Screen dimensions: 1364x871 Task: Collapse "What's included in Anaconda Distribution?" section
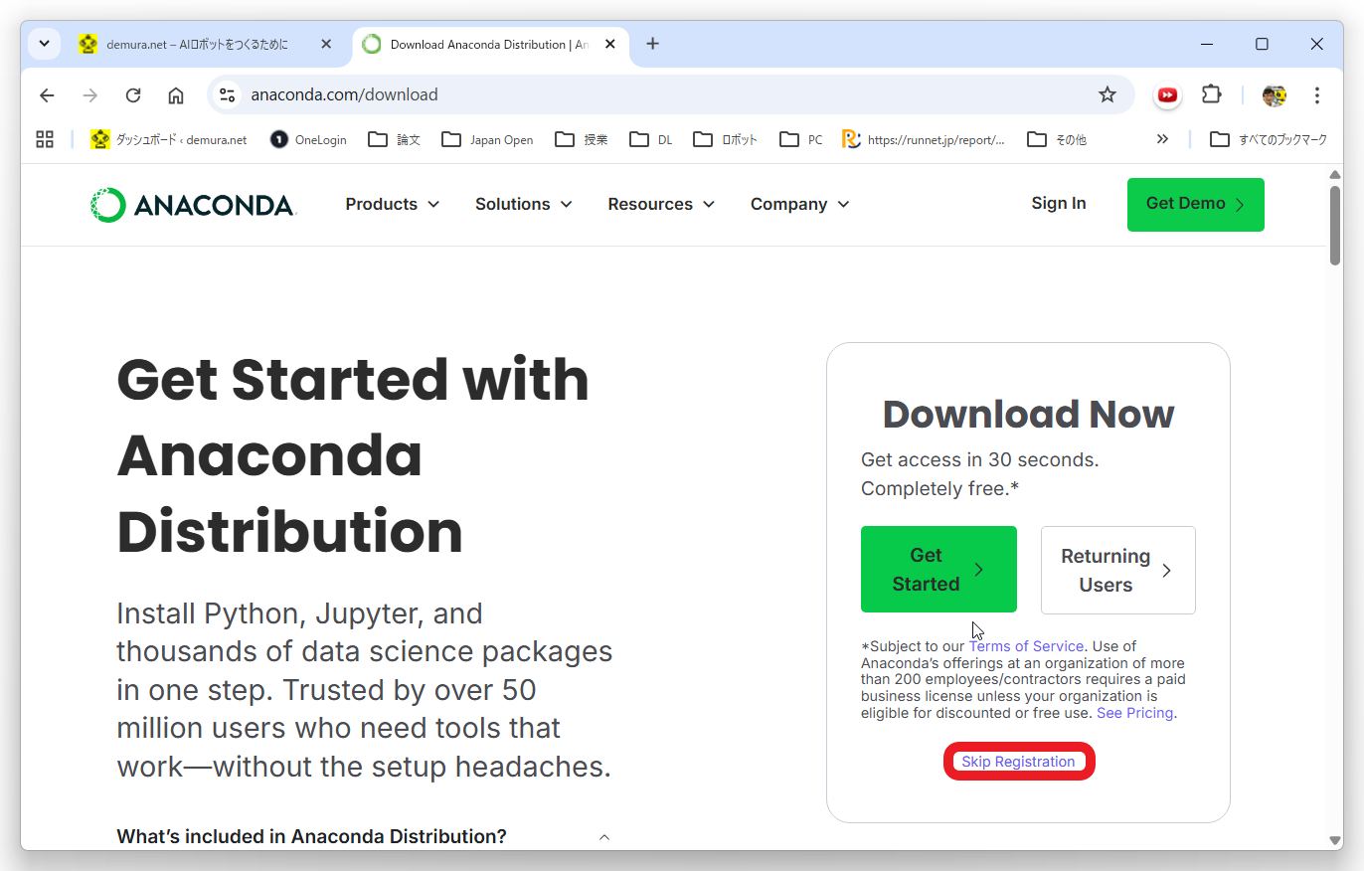[x=604, y=837]
